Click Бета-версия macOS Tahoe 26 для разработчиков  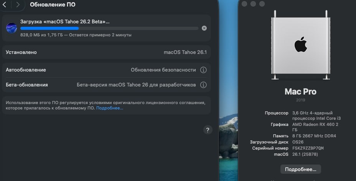[x=136, y=85]
